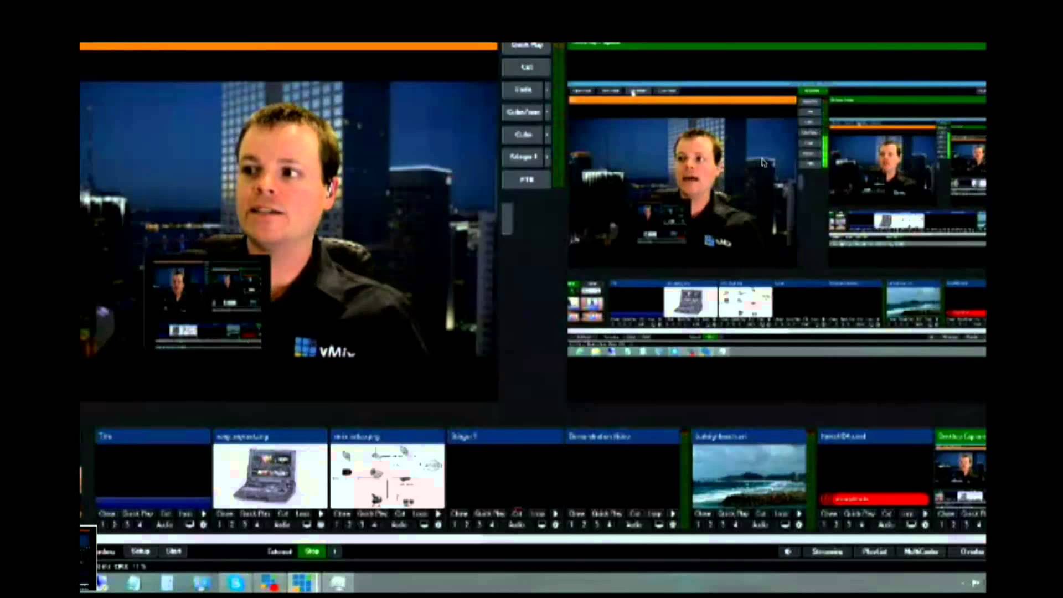Expand the Stinger 1 transition options arrow

[x=548, y=157]
